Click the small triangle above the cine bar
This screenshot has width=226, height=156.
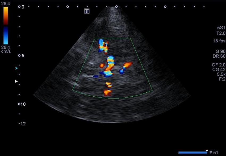click(x=207, y=150)
